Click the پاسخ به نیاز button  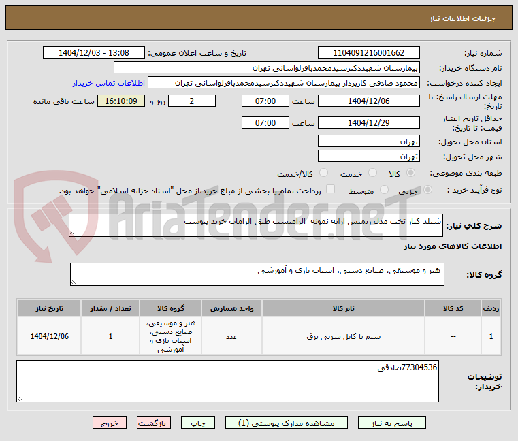(x=392, y=423)
